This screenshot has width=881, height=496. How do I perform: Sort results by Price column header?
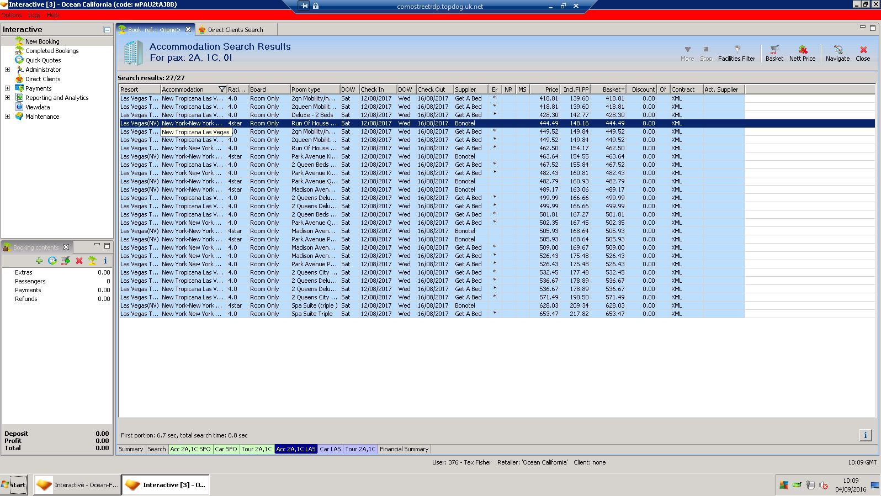click(551, 89)
